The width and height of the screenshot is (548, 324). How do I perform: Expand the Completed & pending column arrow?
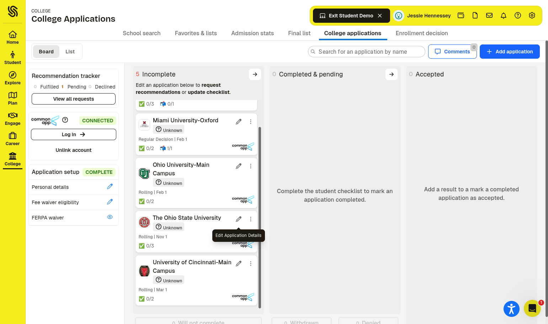coord(392,74)
